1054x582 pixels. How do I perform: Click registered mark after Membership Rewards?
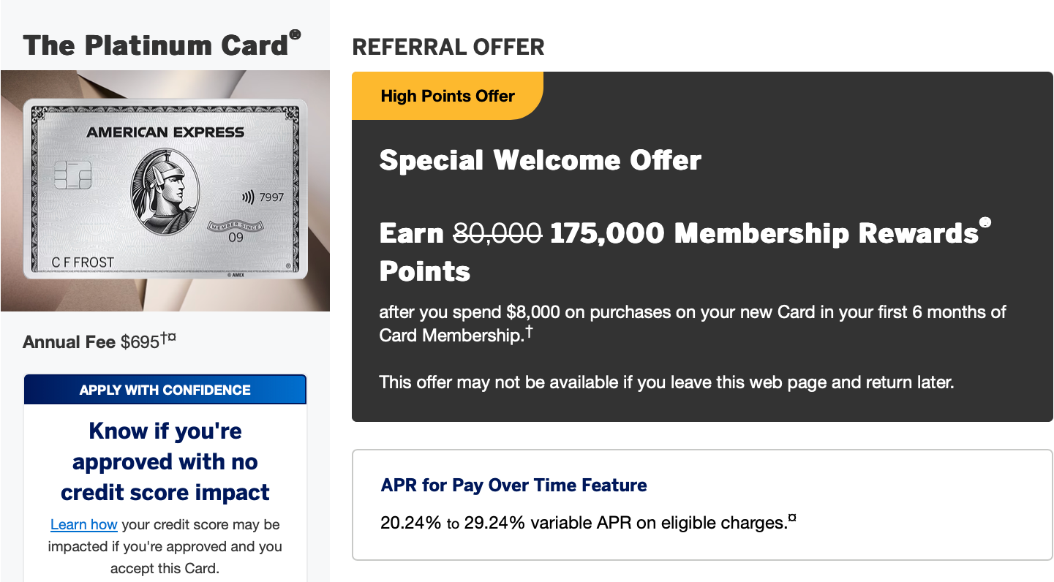[x=985, y=222]
